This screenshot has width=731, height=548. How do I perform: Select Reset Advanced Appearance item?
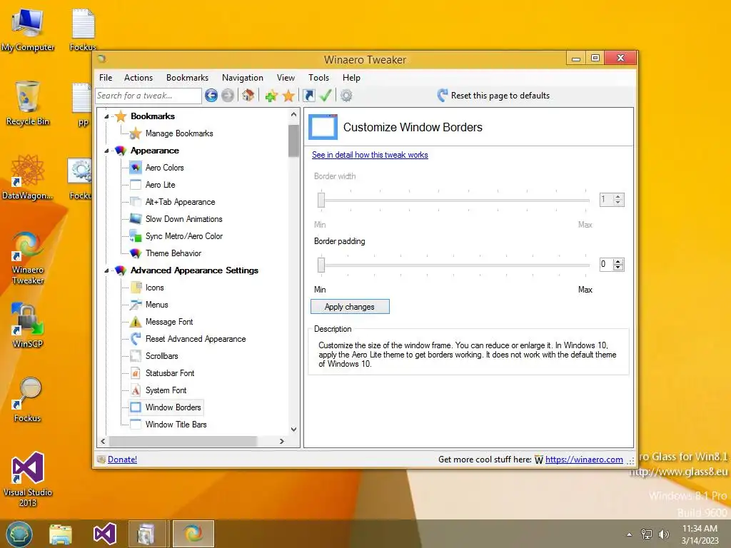[x=196, y=339]
